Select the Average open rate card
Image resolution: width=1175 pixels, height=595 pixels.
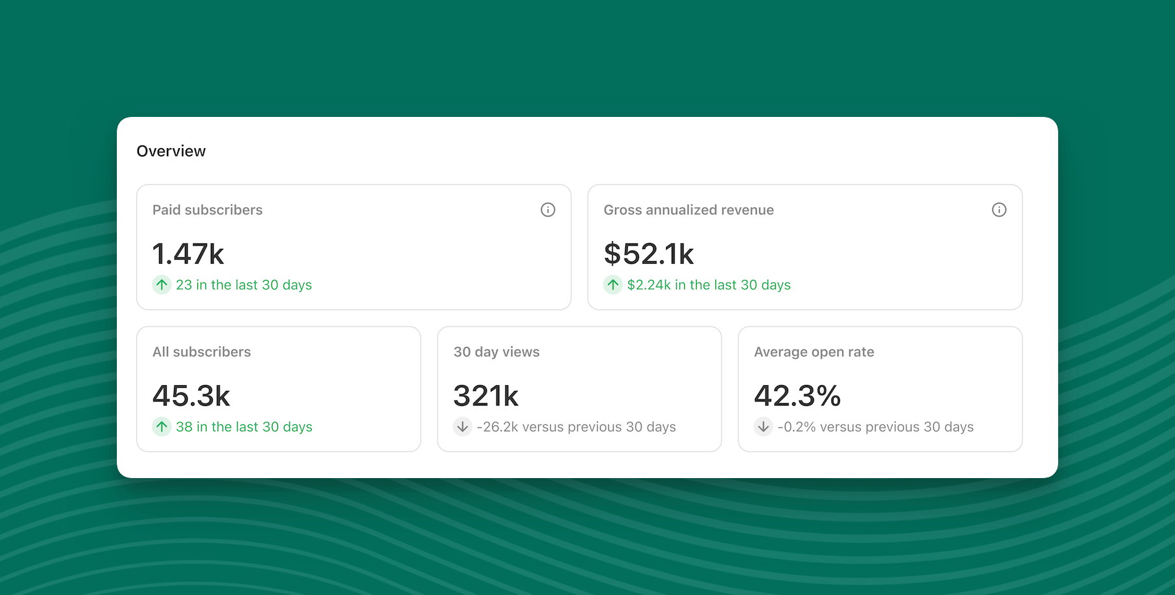click(x=880, y=389)
